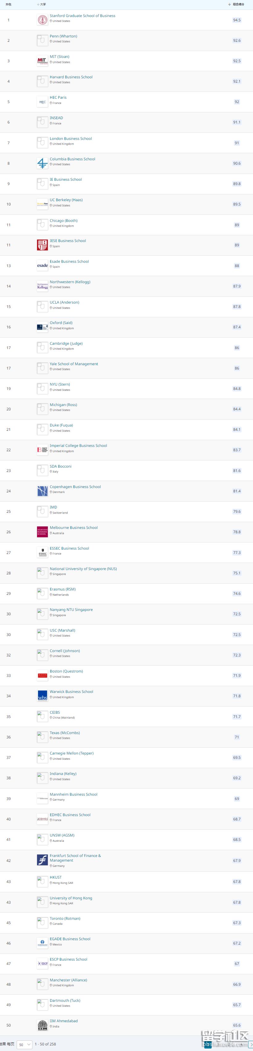Open the University of Hong Kong link

[71, 898]
